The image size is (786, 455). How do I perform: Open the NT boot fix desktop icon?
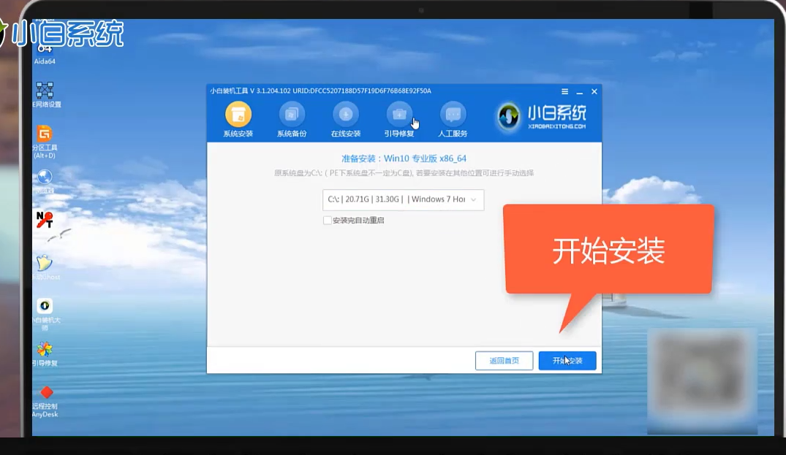pyautogui.click(x=45, y=219)
